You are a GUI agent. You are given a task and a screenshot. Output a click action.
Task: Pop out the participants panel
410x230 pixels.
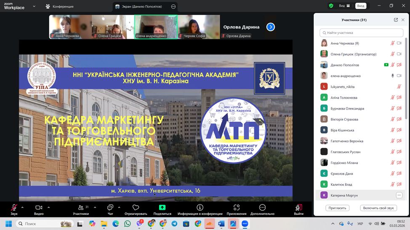(x=396, y=20)
